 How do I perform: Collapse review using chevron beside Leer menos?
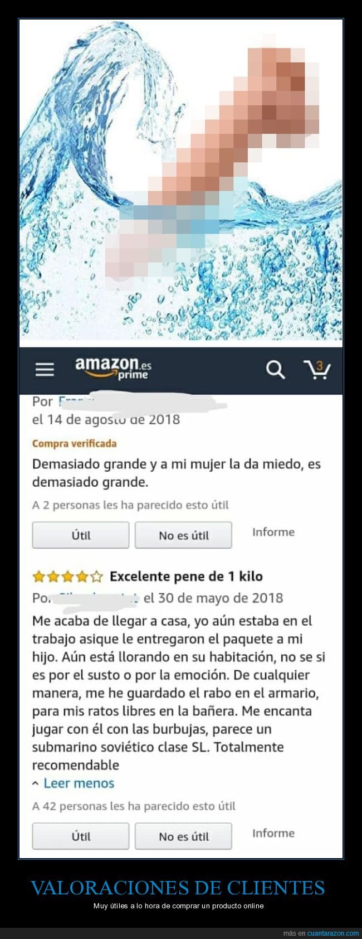click(x=36, y=783)
